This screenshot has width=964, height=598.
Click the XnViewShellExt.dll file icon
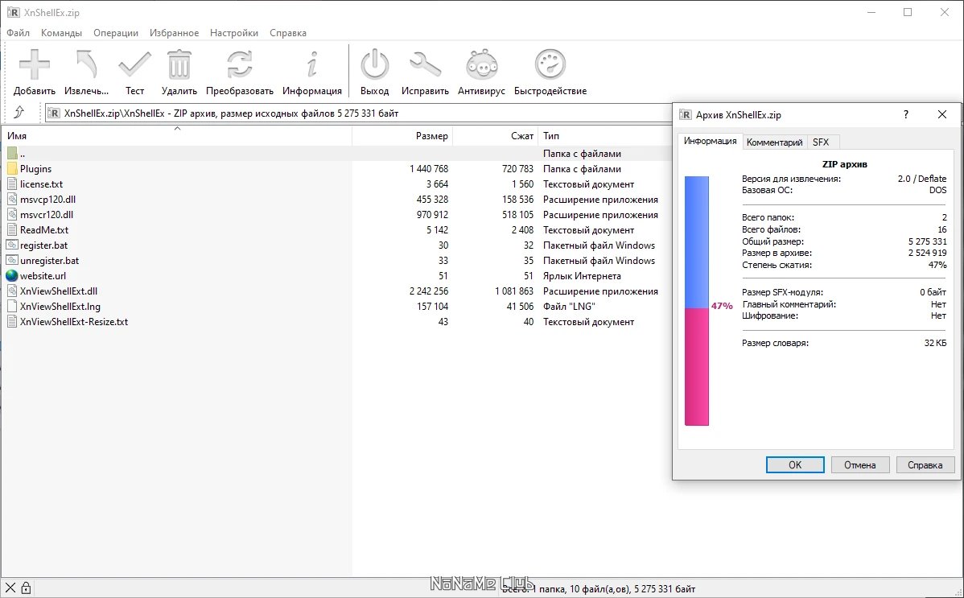pos(12,291)
